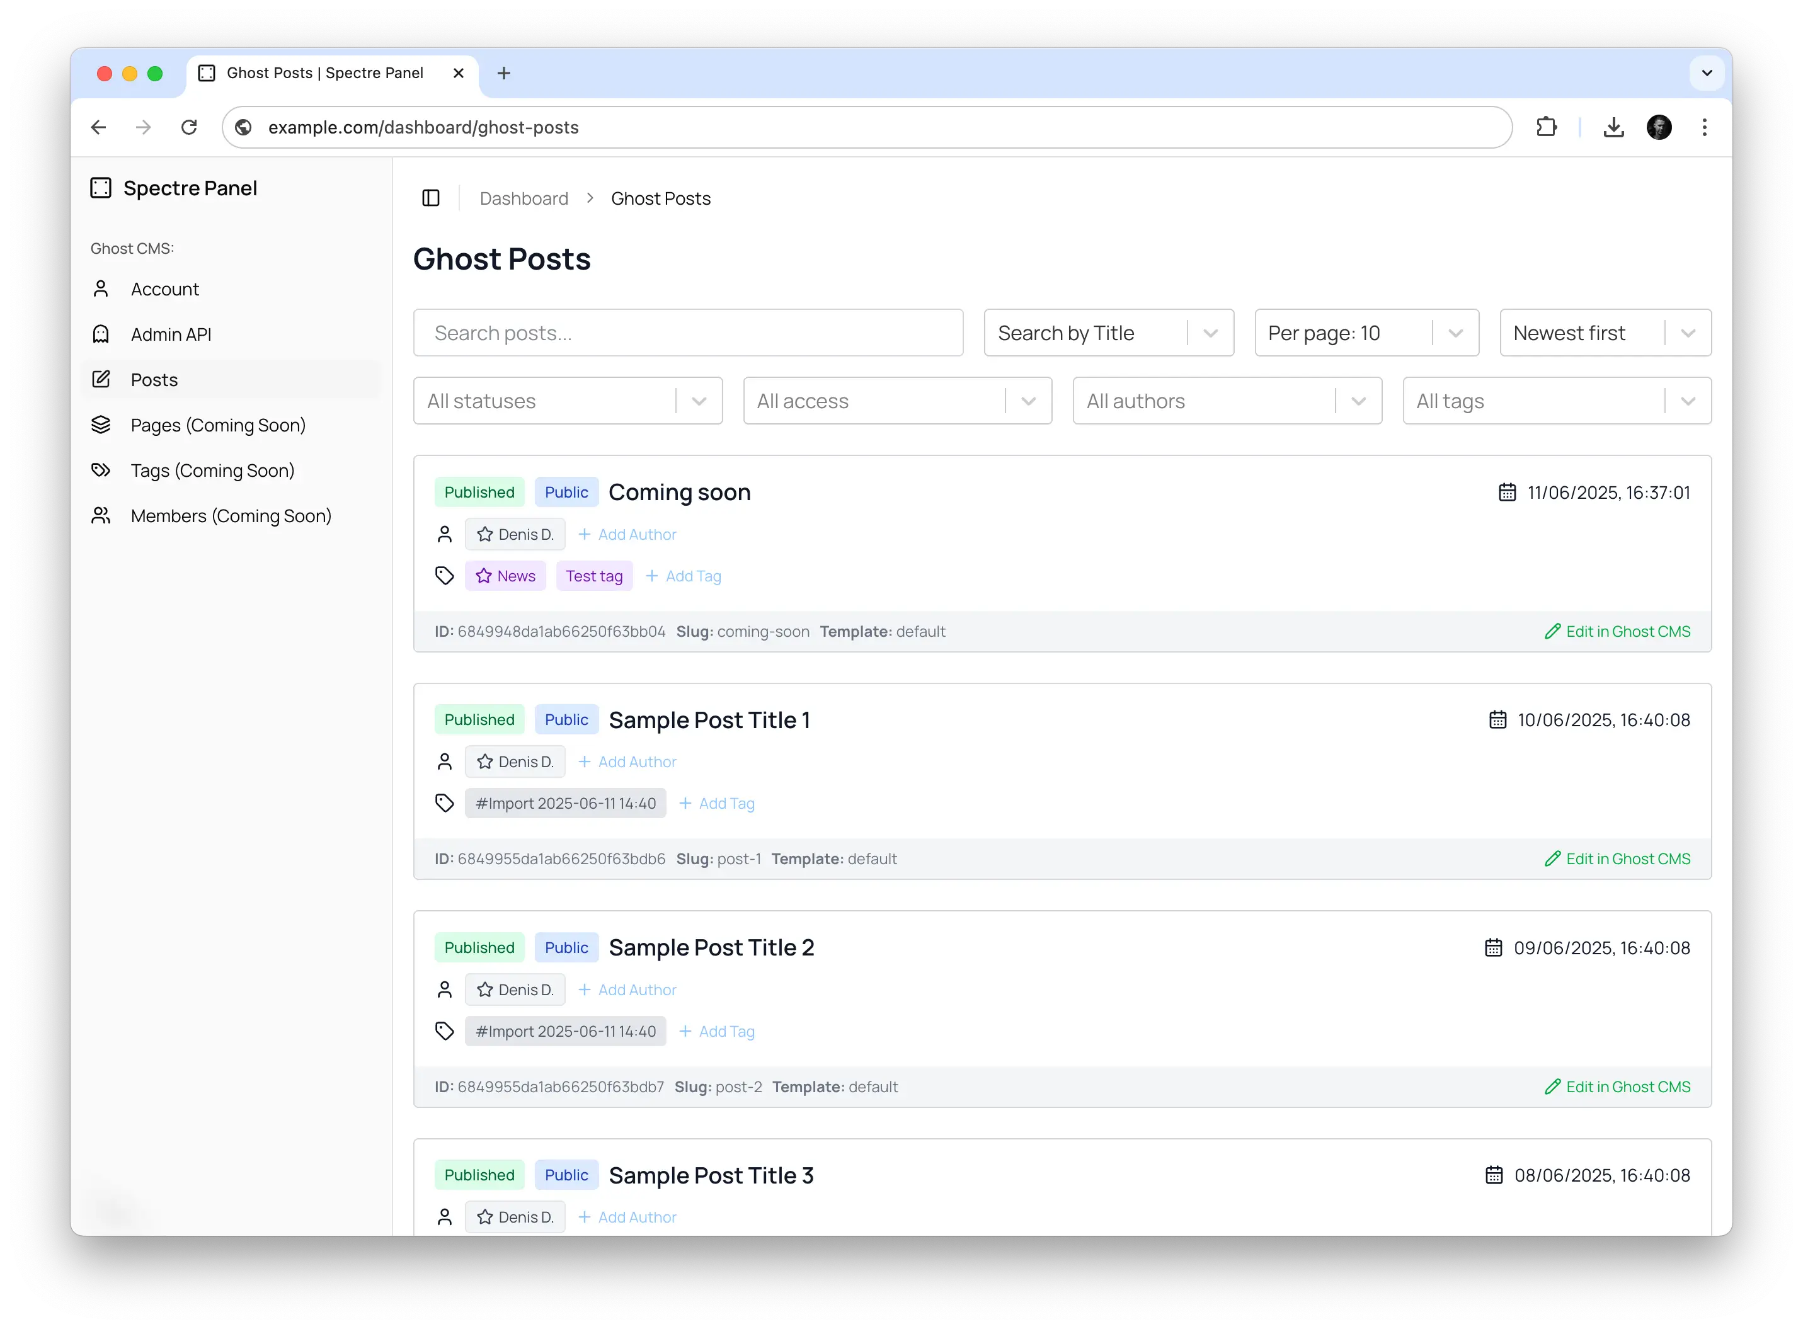1803x1329 pixels.
Task: Click Add Author on Sample Post Title 2
Action: click(627, 990)
